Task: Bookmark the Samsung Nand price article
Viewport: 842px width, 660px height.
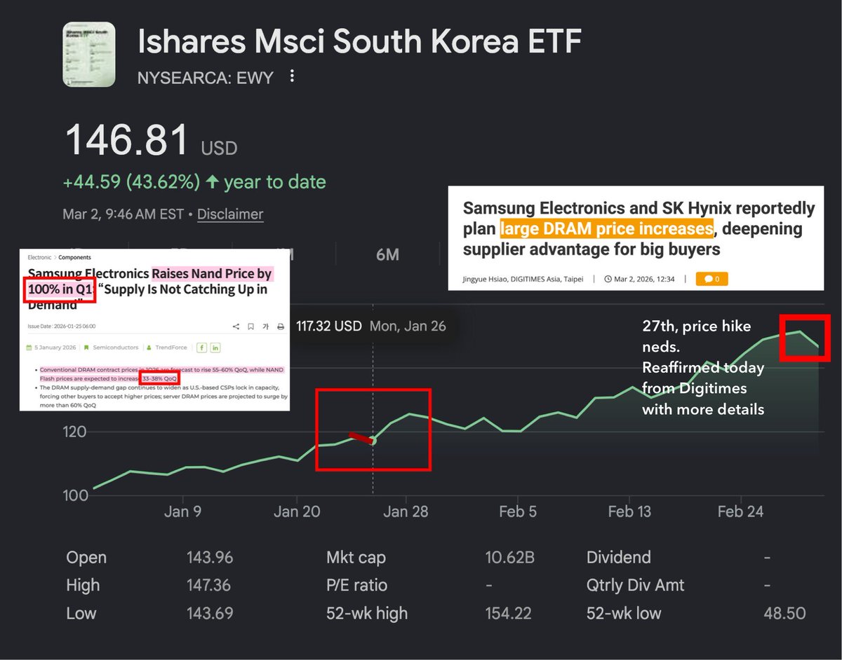Action: click(x=250, y=326)
